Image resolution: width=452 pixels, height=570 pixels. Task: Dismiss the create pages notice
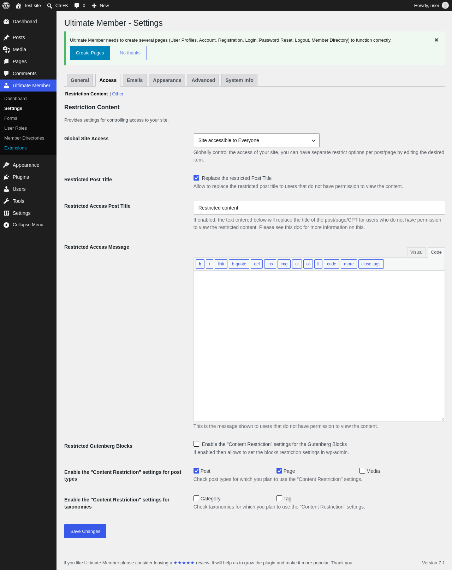coord(436,40)
